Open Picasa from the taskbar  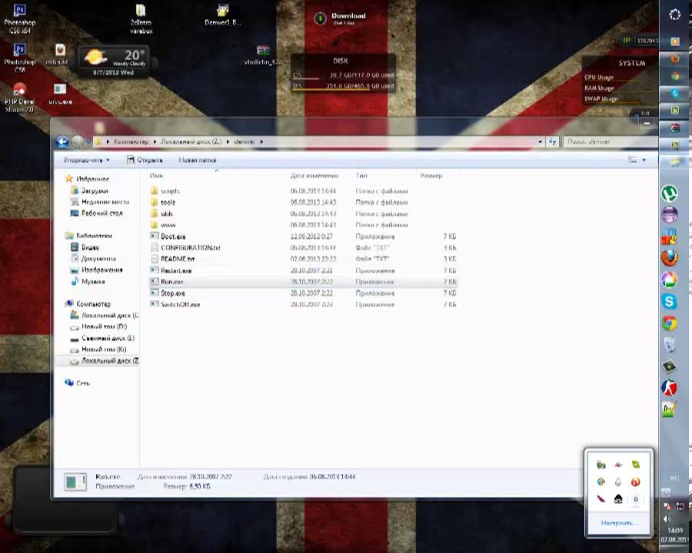coord(669,280)
